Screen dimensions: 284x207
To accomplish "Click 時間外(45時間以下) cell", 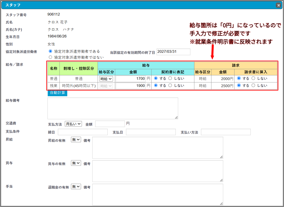I will [x=79, y=86].
